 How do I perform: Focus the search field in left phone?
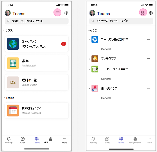37,21
